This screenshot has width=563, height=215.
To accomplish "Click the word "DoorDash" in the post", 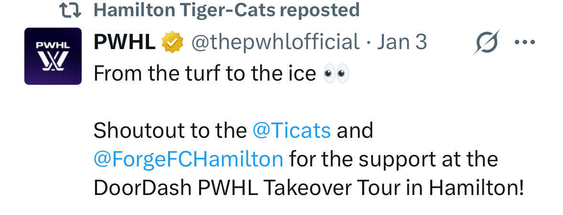I will click(143, 187).
